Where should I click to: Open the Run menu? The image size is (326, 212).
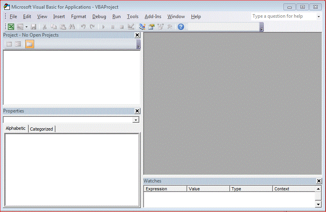point(116,17)
